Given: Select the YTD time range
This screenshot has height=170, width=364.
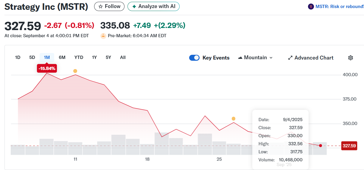Looking at the screenshot, I should (x=79, y=57).
